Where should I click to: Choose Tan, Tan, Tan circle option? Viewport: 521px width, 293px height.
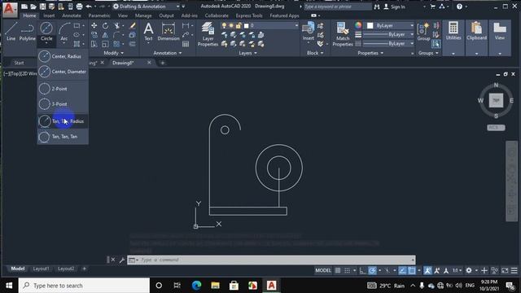click(x=63, y=137)
